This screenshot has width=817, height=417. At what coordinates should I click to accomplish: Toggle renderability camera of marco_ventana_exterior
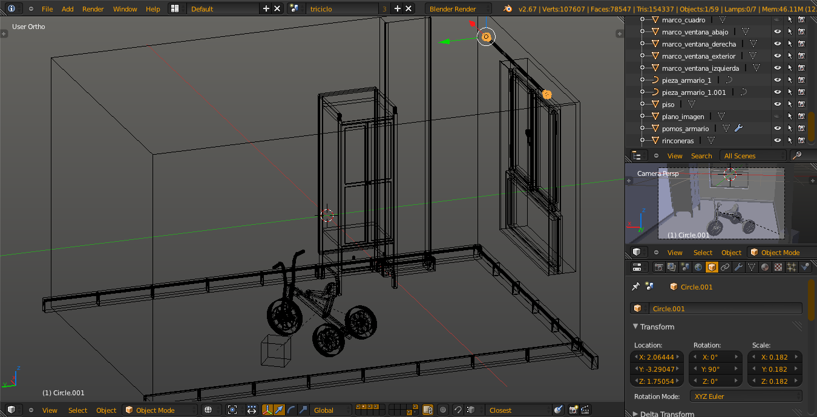click(802, 56)
